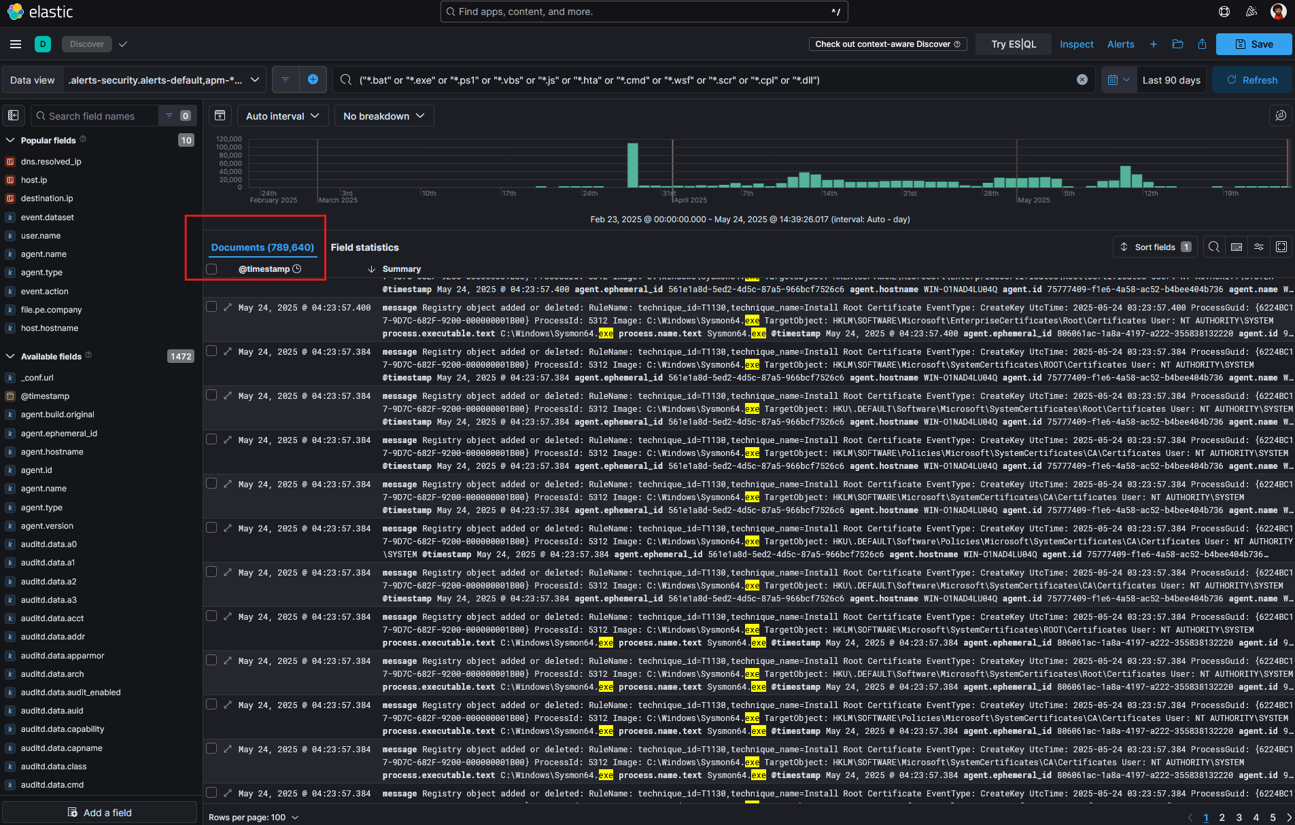Focus the global Find apps search box
This screenshot has height=825, width=1295.
tap(644, 12)
